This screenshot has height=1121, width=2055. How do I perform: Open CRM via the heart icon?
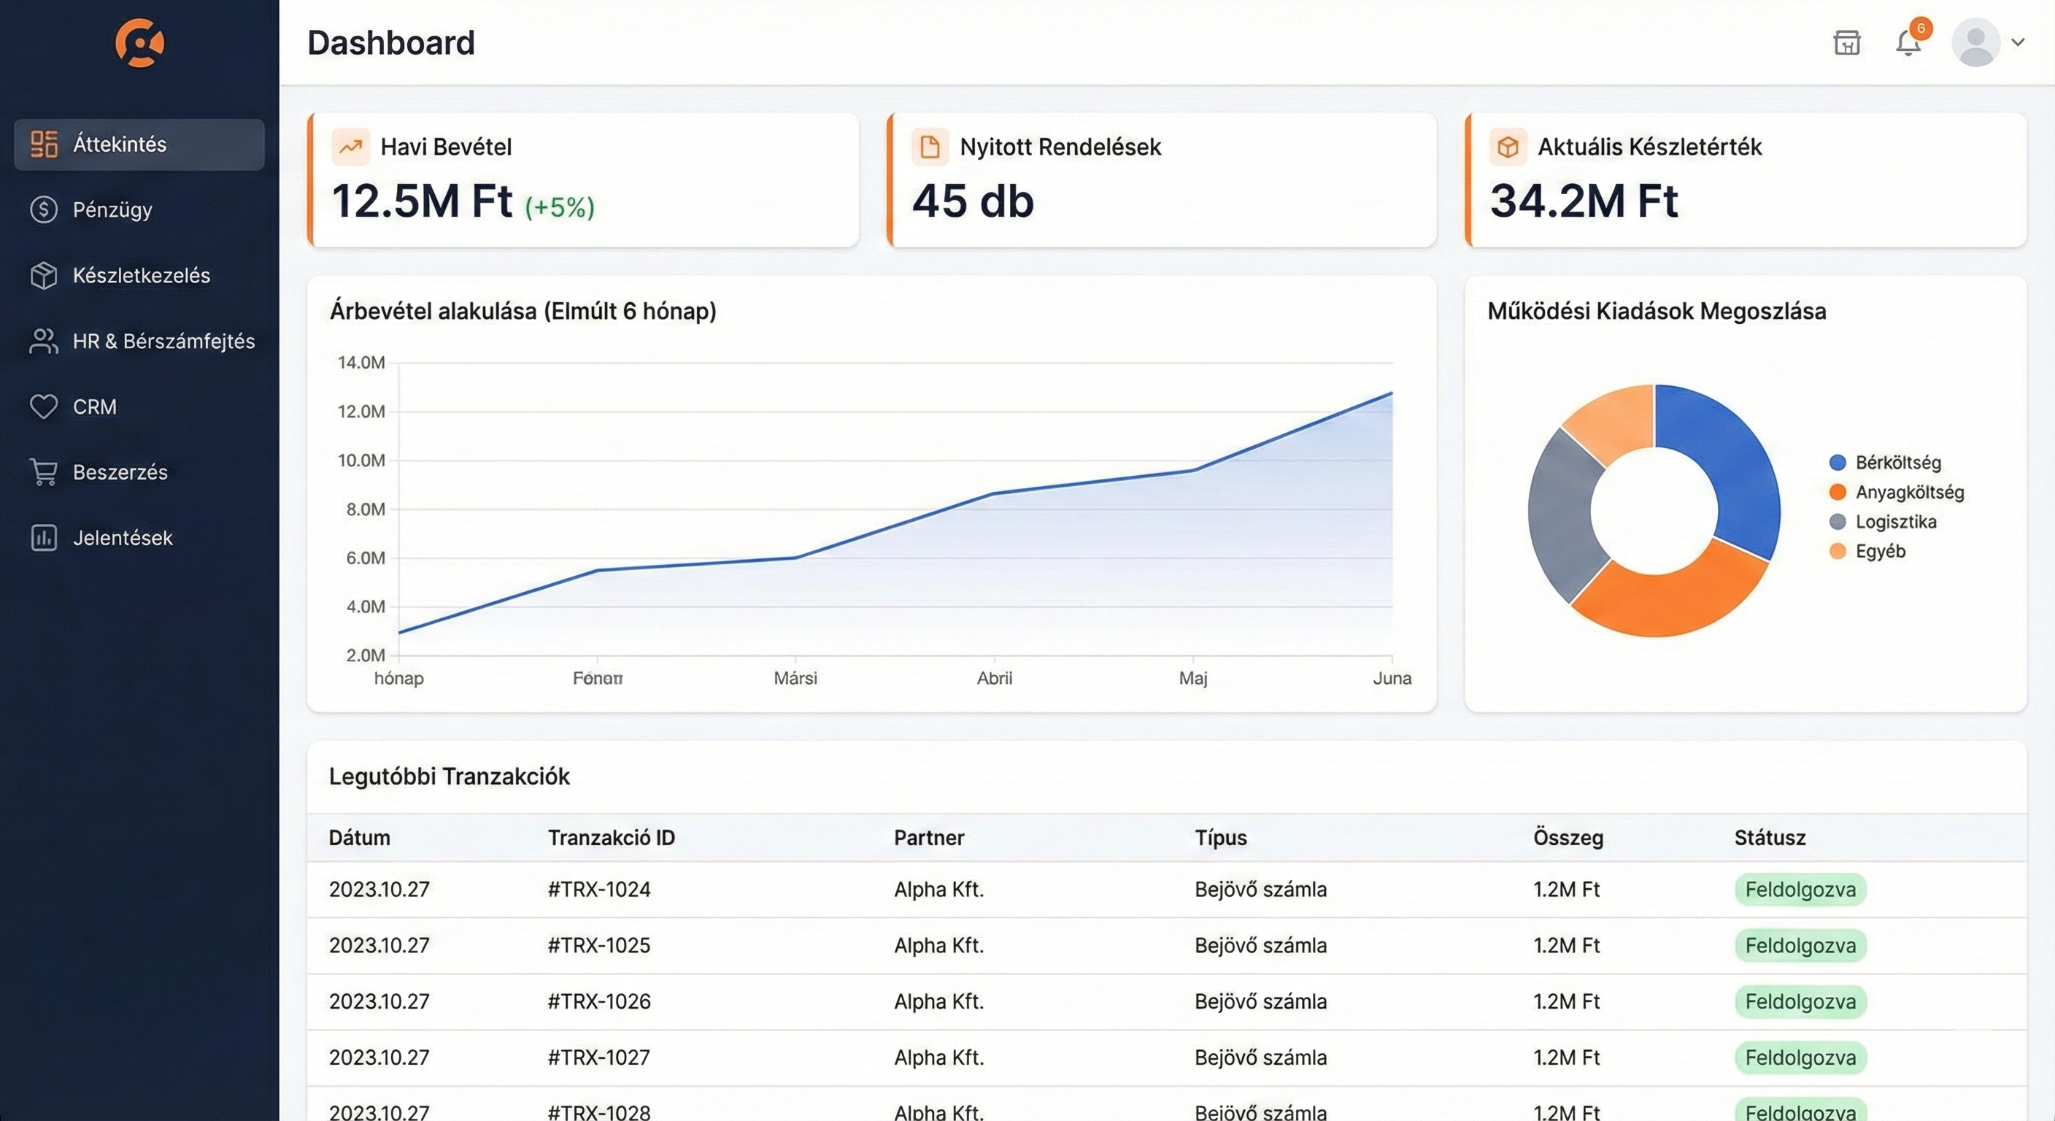tap(44, 407)
